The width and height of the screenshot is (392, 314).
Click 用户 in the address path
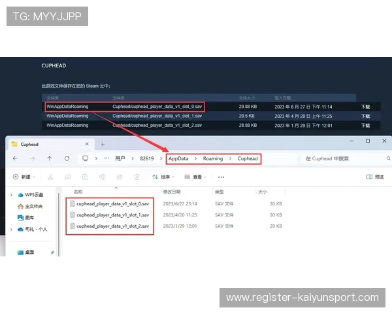pos(120,158)
